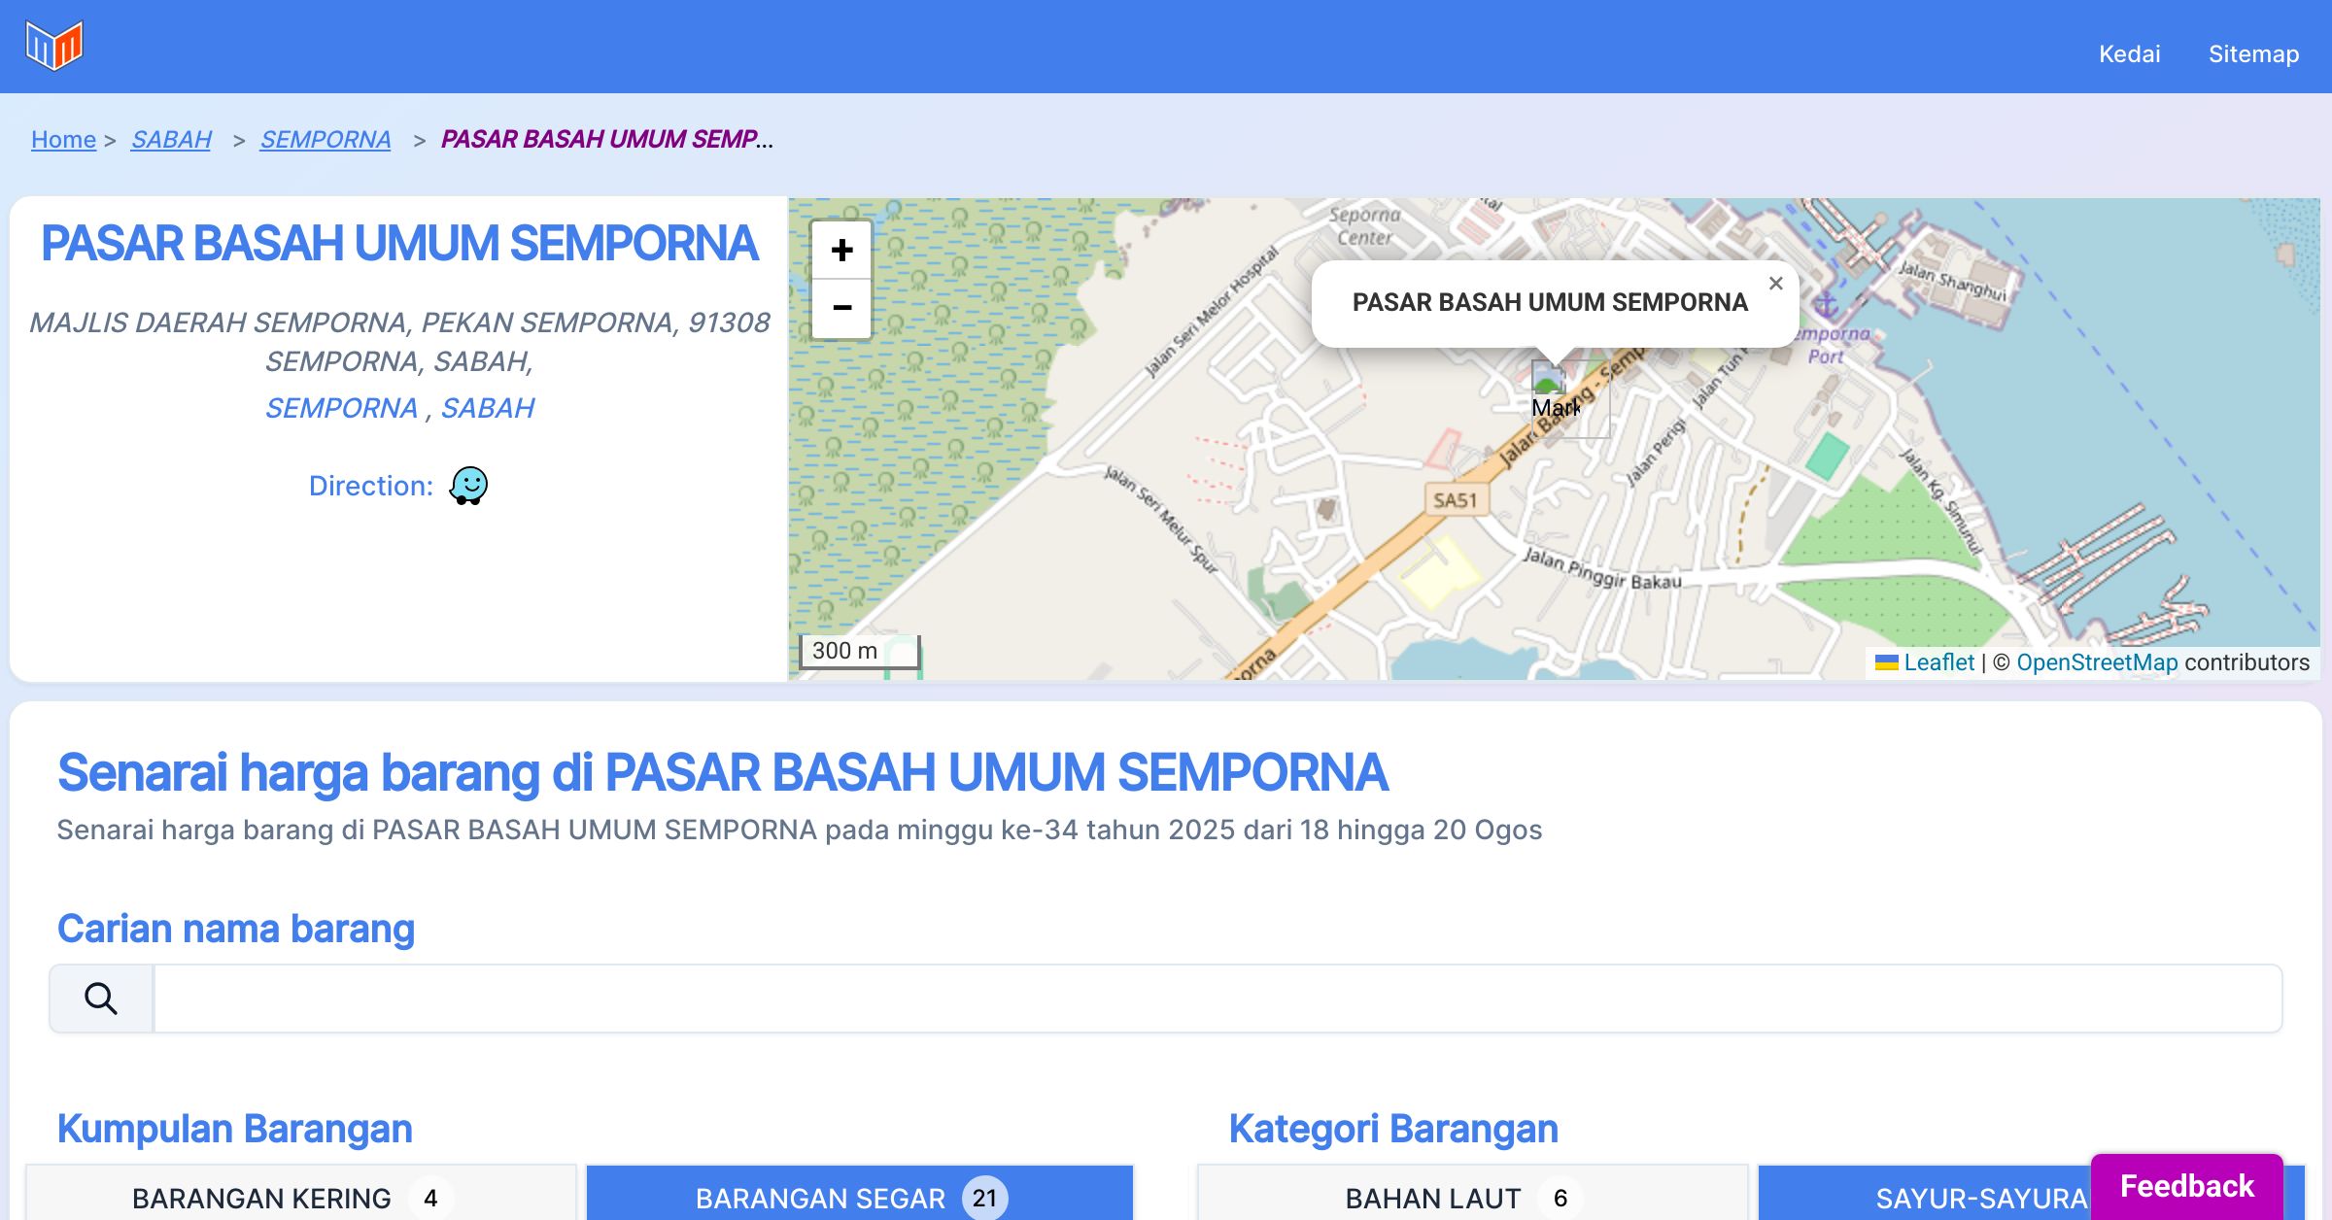Screen dimensions: 2332x1220
Task: Zoom in on the map
Action: (x=841, y=251)
